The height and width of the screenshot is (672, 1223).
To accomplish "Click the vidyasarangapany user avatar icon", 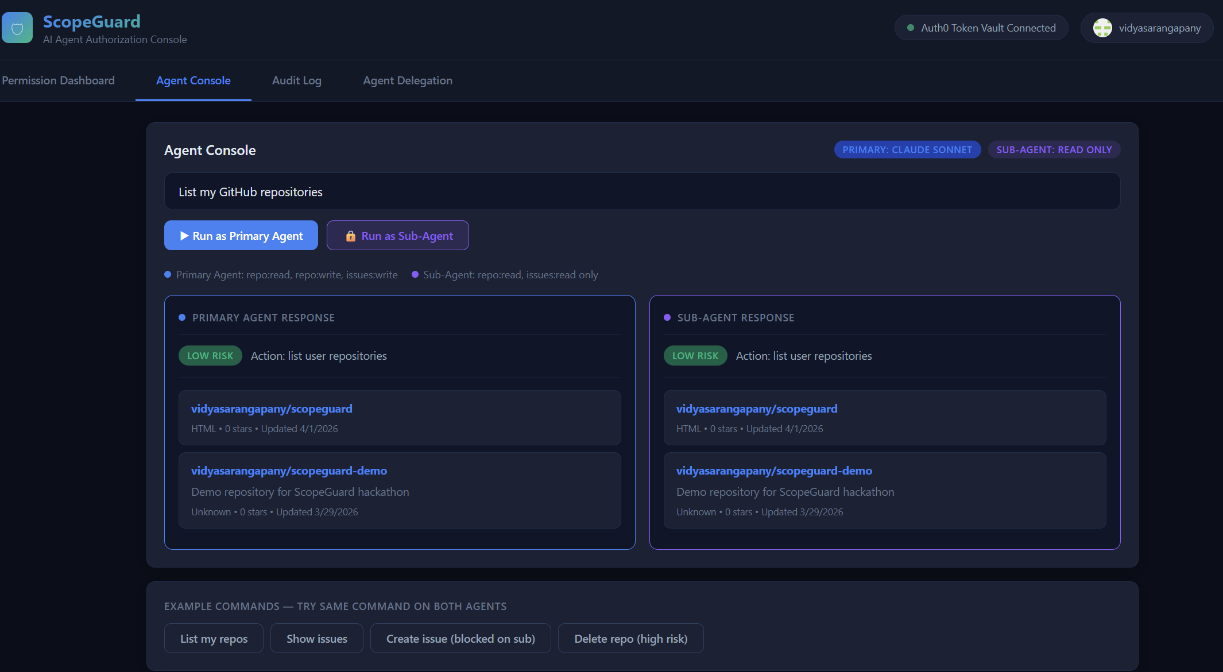I will [x=1102, y=28].
